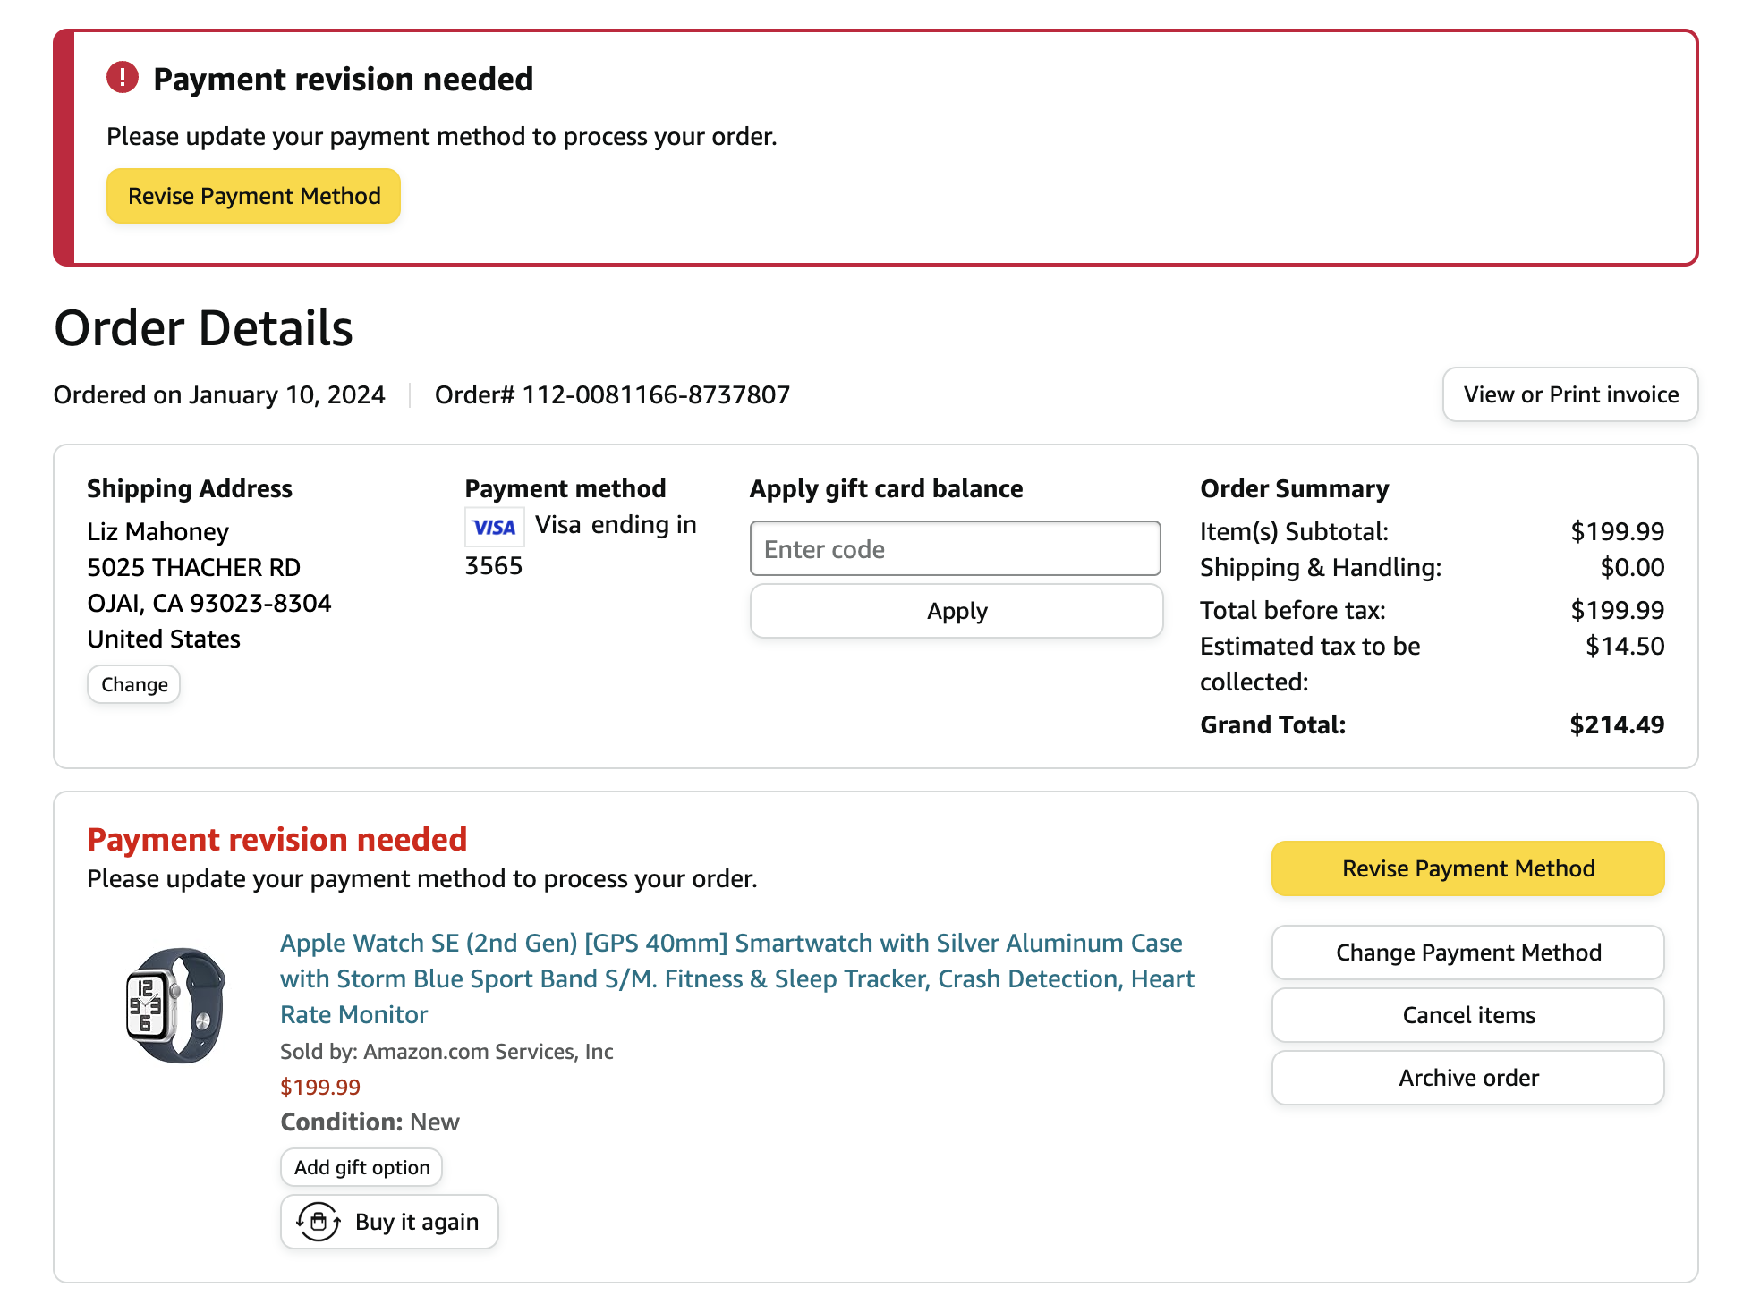
Task: Click the Grand Total amount $214.49
Action: (1617, 724)
